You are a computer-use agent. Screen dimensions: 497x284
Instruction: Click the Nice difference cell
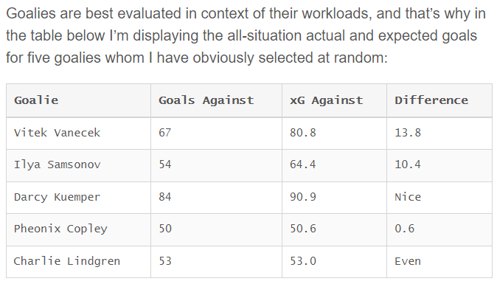(439, 198)
